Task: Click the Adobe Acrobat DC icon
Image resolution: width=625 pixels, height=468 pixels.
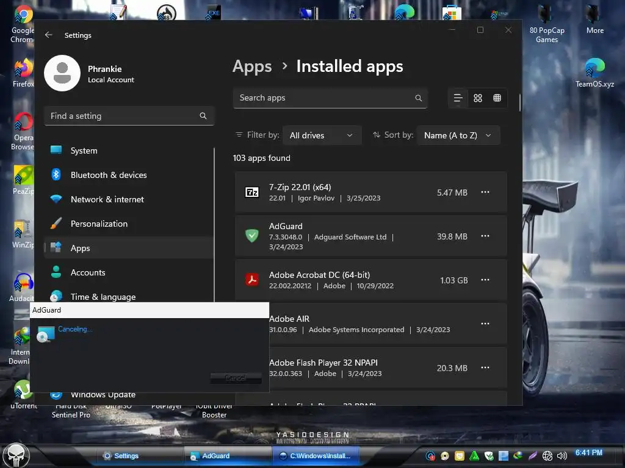Action: pos(252,280)
